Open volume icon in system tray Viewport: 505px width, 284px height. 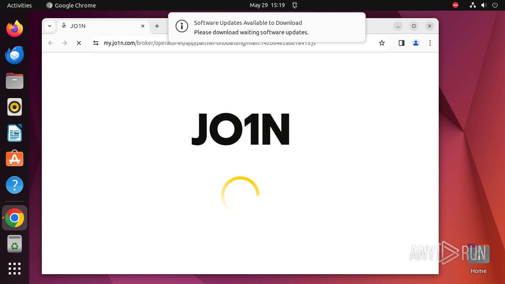click(484, 5)
